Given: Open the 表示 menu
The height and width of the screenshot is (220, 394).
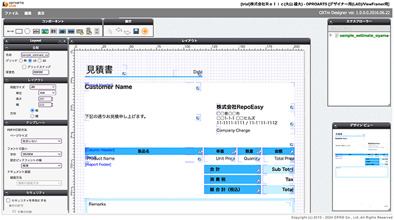Looking at the screenshot, I should point(41,13).
